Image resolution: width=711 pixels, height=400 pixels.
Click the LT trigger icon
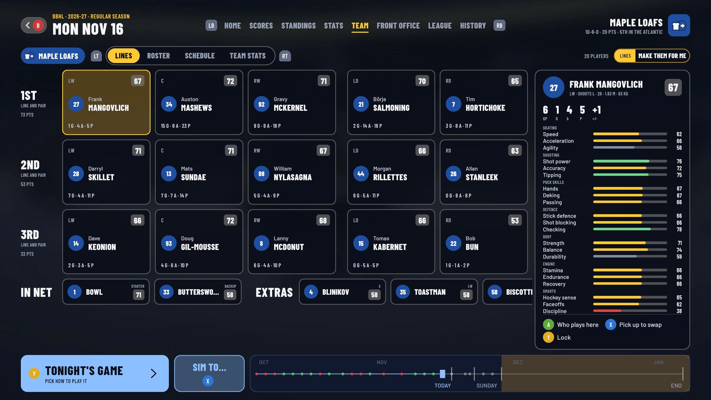click(x=96, y=56)
